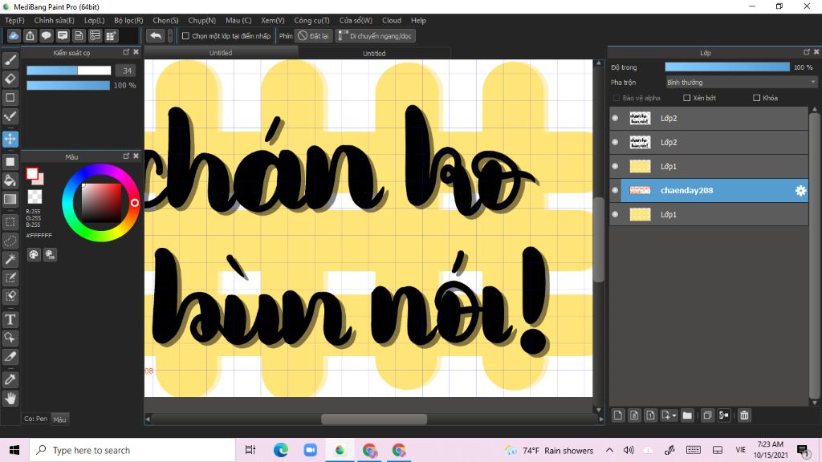Viewport: 822px width, 462px height.
Task: Adjust the 'Độ trong' layer opacity slider
Action: pyautogui.click(x=727, y=67)
